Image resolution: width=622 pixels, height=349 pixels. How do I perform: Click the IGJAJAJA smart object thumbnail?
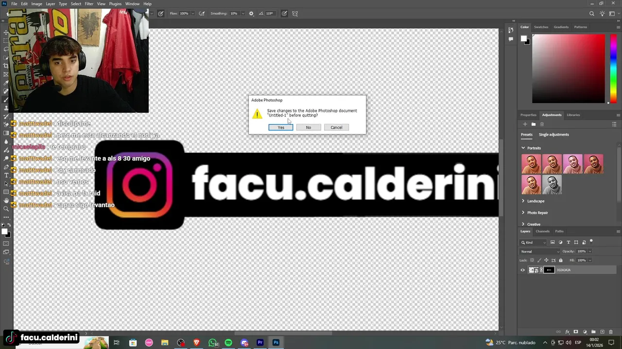pyautogui.click(x=534, y=270)
